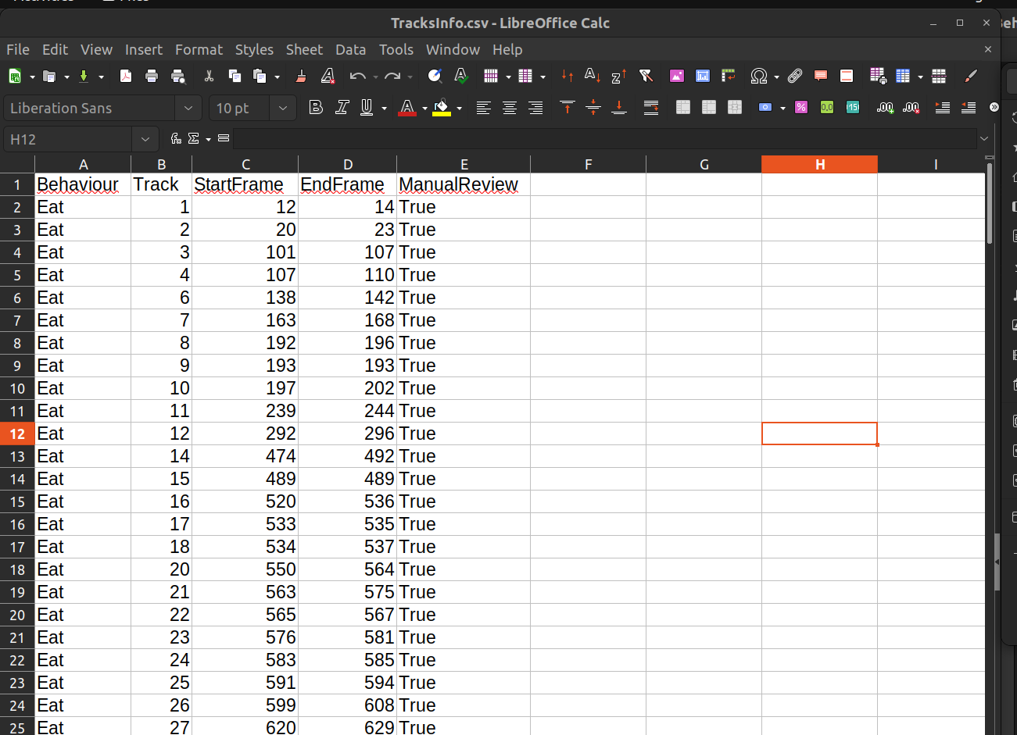
Task: Sort ascending with A-to-Z icon
Action: tap(593, 76)
